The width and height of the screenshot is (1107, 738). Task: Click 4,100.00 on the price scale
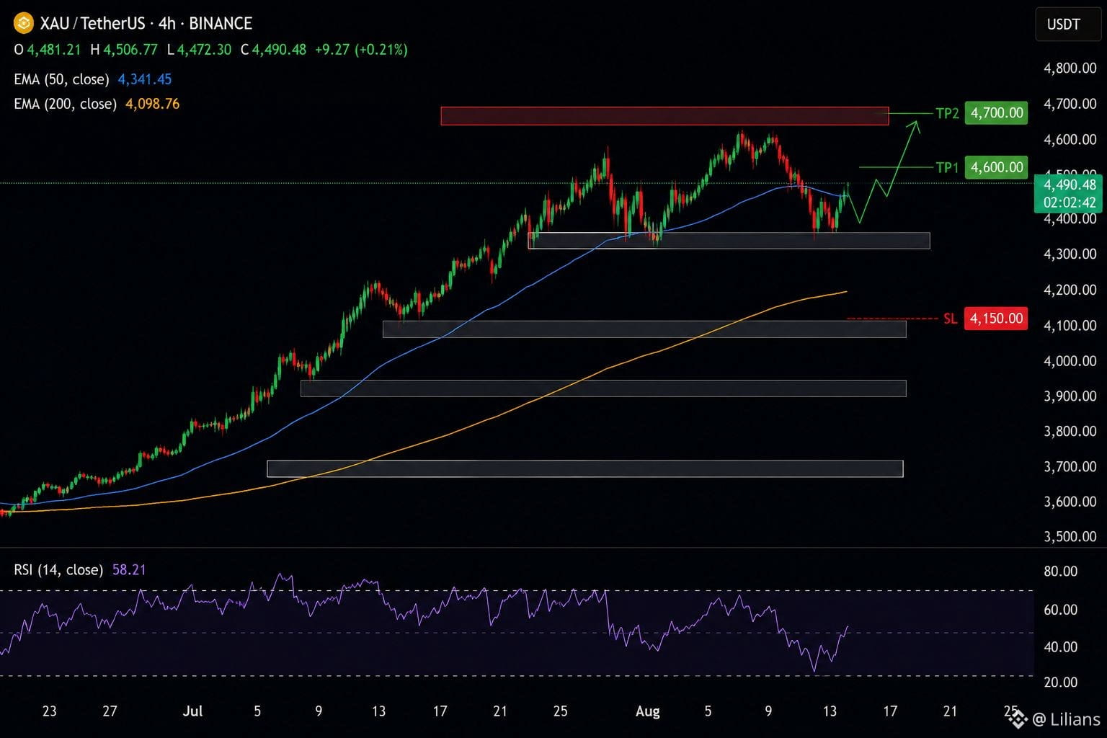click(1070, 325)
